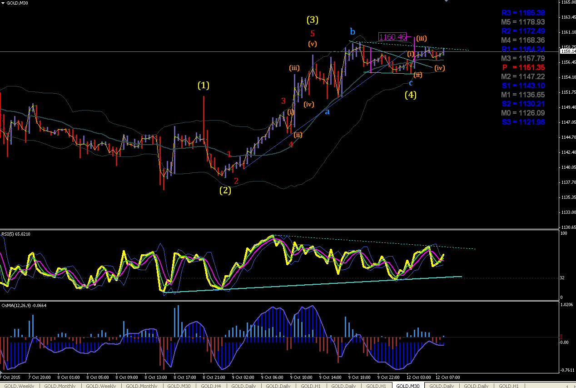
Task: Click the 1165.80 value on the price scale
Action: pos(568,2)
